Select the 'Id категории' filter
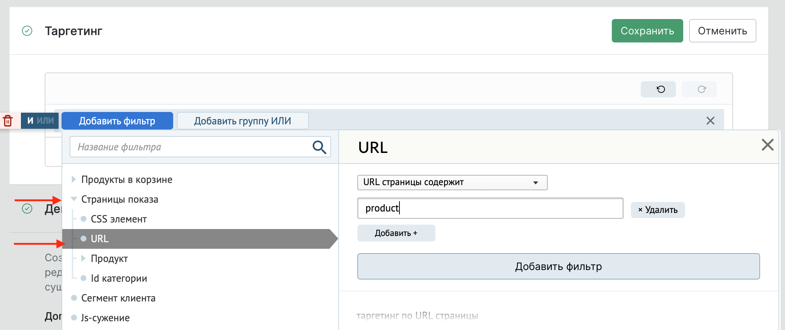The image size is (785, 330). 119,278
